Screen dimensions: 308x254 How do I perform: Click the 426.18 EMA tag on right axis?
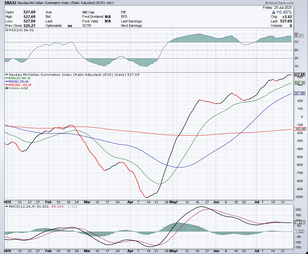[299, 83]
